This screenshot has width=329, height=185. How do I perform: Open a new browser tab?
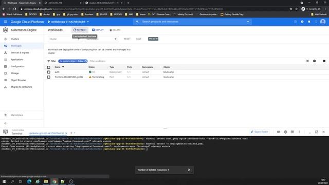click(x=128, y=3)
